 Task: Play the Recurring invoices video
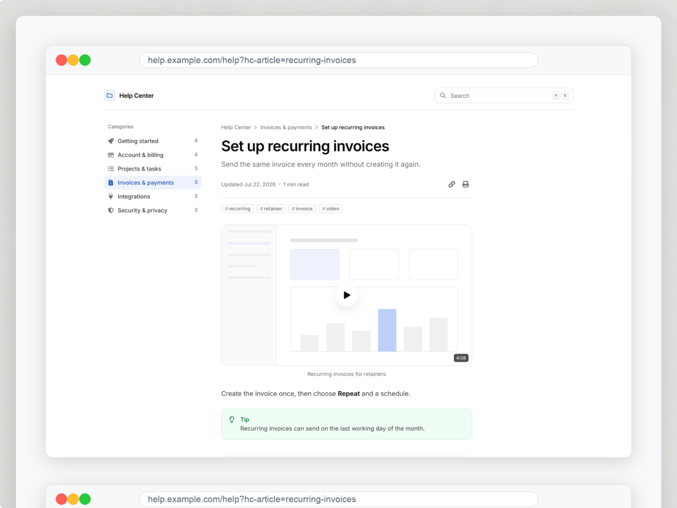(346, 295)
